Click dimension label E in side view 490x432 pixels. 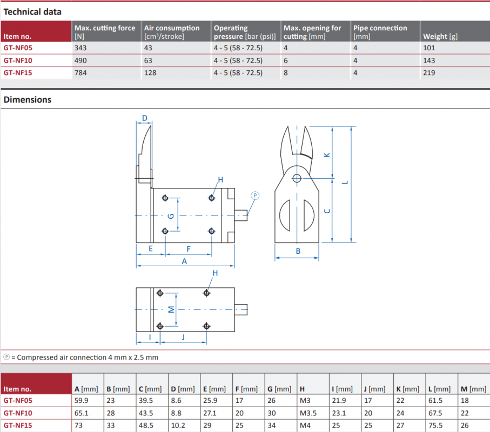click(151, 248)
